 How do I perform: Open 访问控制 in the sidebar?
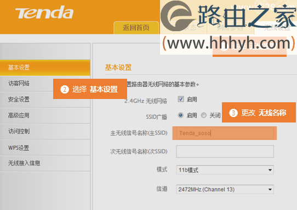tap(45, 131)
